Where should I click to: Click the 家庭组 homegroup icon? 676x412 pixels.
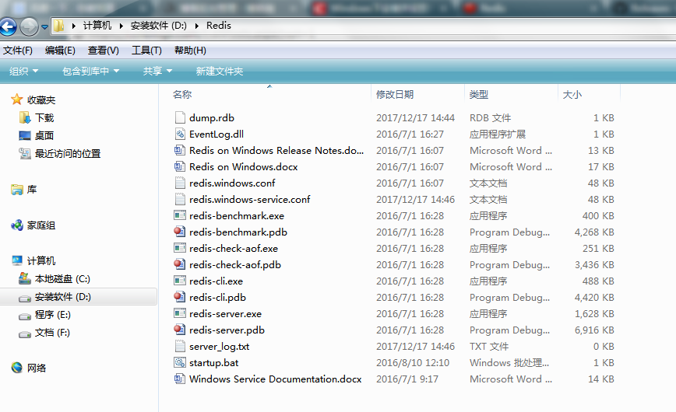coord(17,225)
